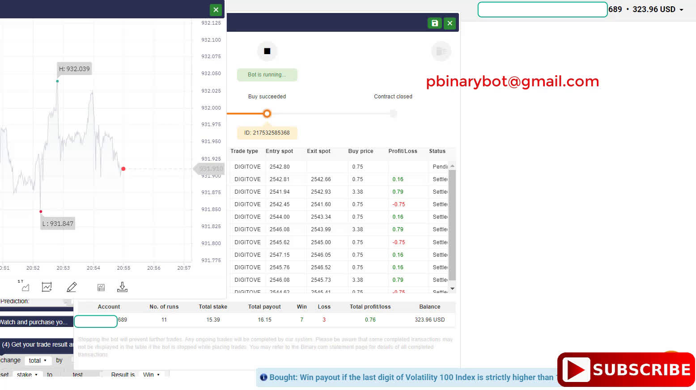This screenshot has height=390, width=696.
Task: Select the Account column header
Action: coord(109,307)
